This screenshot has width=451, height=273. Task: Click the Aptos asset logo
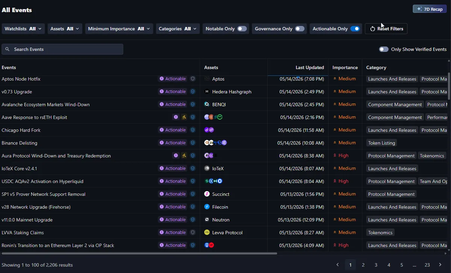tap(207, 79)
